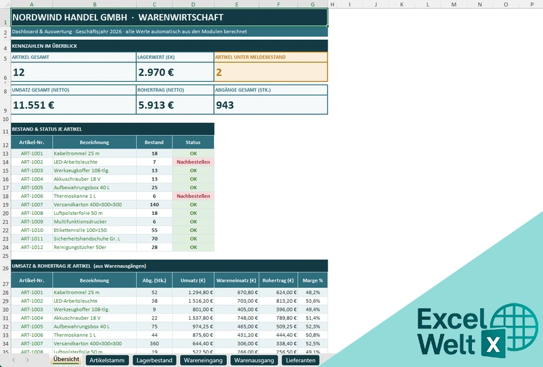Click the 'Sicherheitshandschuhe Gr. L' cell
Viewport: 543px width, 367px height.
pos(95,239)
